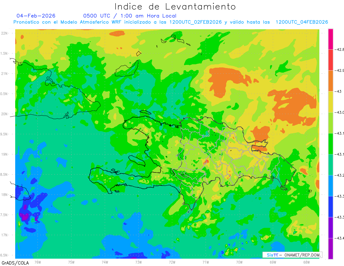Screen dimensions: 344x266
Task: Click the '74W' longitude label
Action: (x=105, y=262)
